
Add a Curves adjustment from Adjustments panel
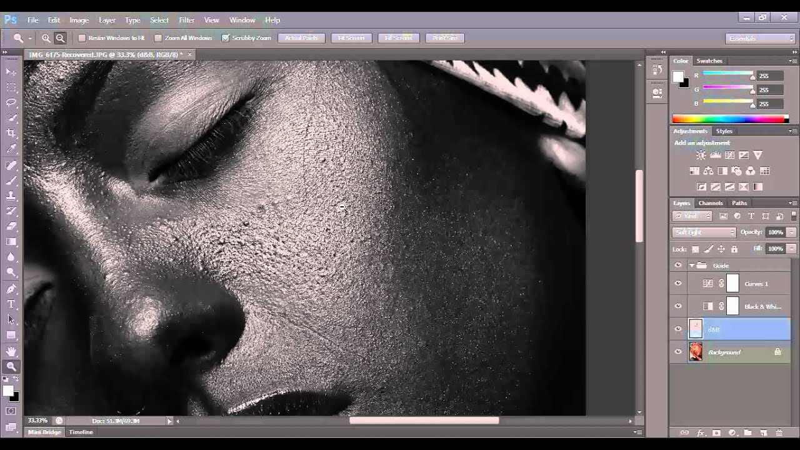729,155
